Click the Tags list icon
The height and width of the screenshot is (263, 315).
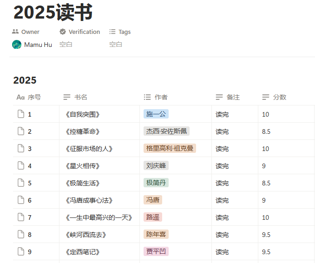pyautogui.click(x=112, y=32)
